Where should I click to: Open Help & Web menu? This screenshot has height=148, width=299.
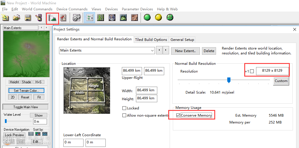coord(167,9)
